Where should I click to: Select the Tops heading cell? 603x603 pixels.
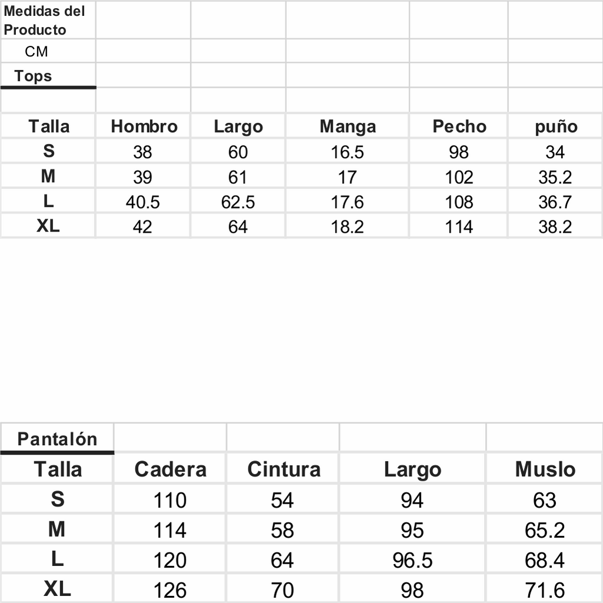tap(48, 75)
